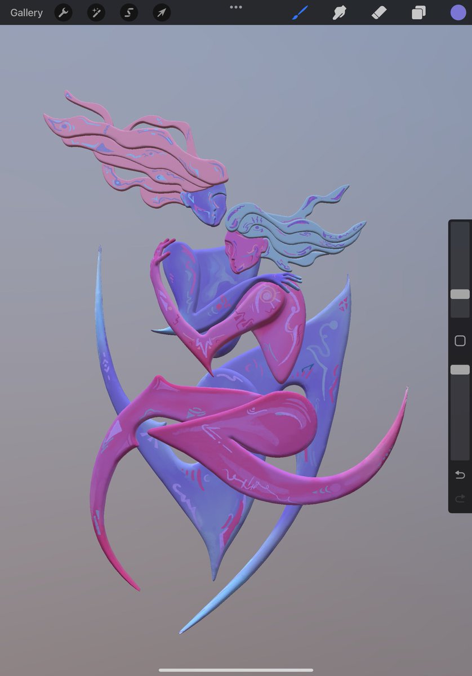The height and width of the screenshot is (676, 472).
Task: Tap the three-dot options indicator
Action: 236,7
